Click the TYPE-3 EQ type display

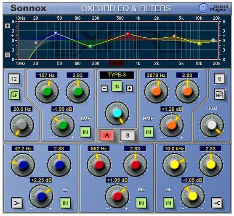click(x=117, y=75)
